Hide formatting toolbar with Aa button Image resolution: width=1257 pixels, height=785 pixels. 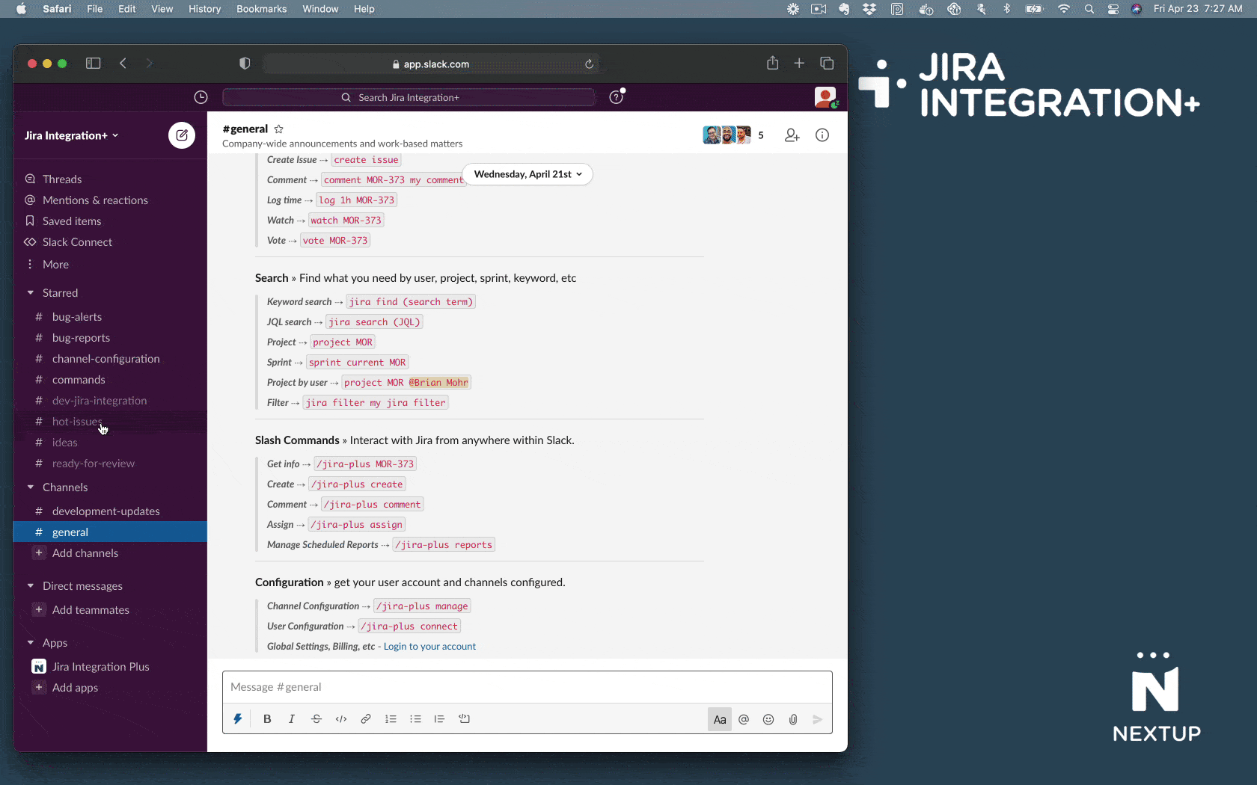pyautogui.click(x=720, y=719)
